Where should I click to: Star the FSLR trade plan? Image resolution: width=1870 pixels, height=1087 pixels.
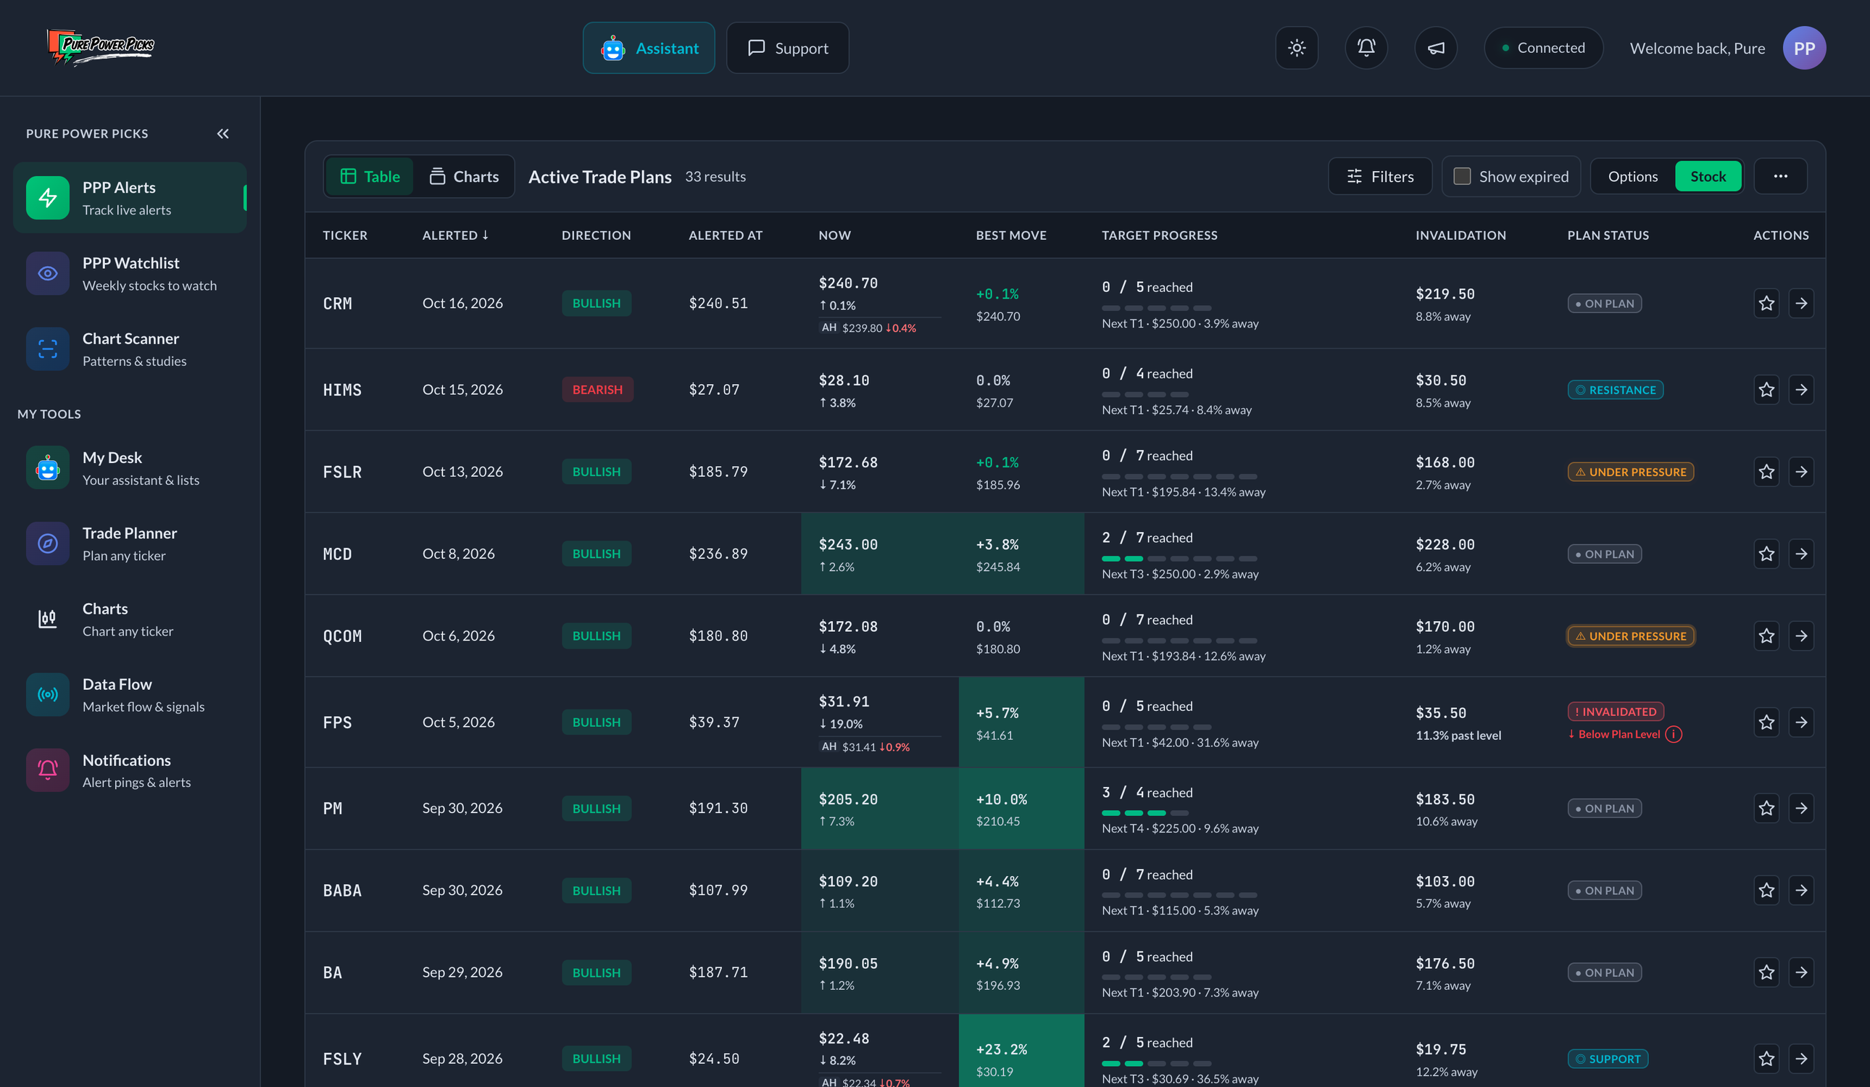[x=1766, y=471]
